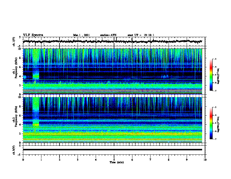The width and height of the screenshot is (231, 179).
Task: Click the ch.2 color bar log(PSD) units label
Action: pyautogui.click(x=218, y=124)
